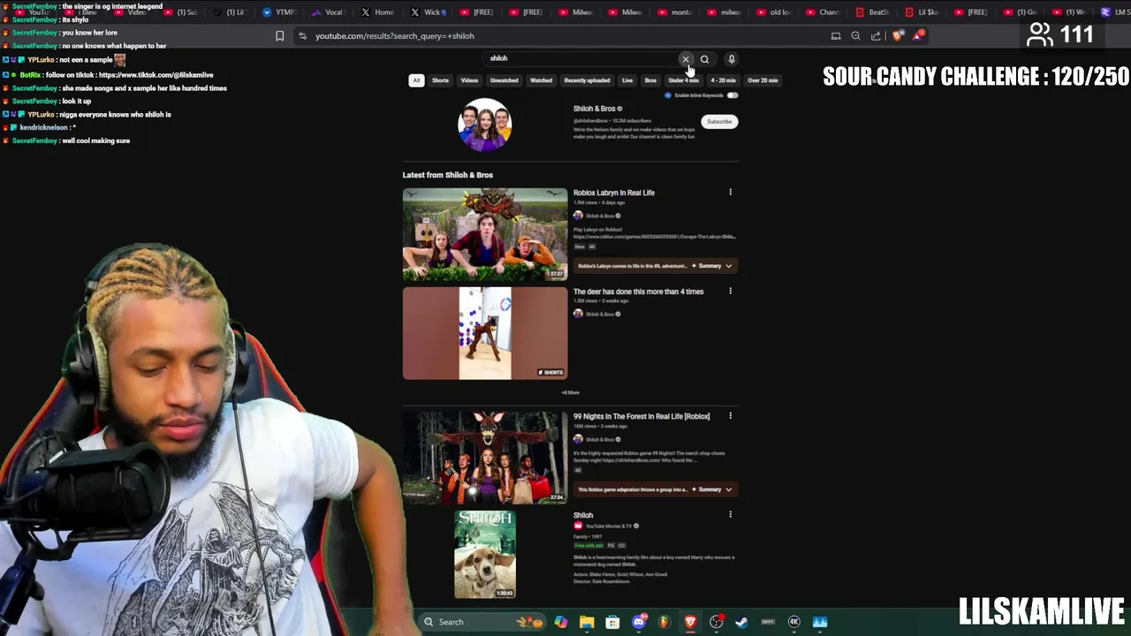Select the Videos filter chip
Image resolution: width=1131 pixels, height=636 pixels.
(x=469, y=80)
